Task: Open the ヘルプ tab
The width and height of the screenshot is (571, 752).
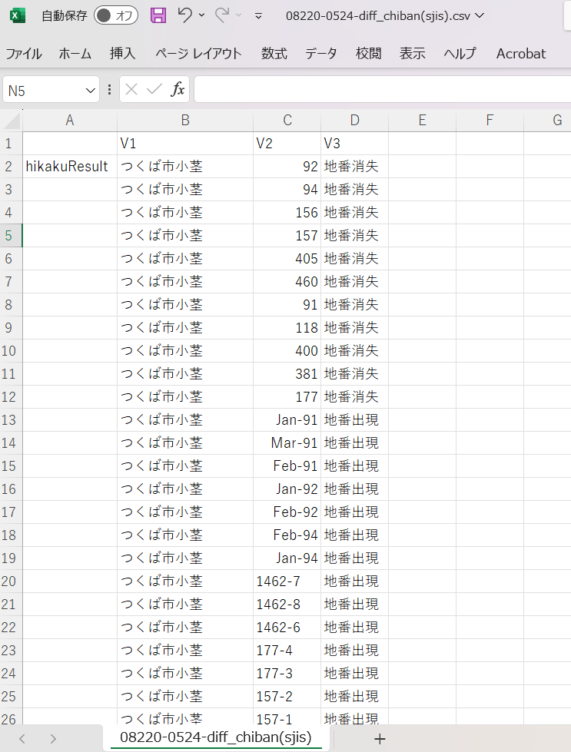Action: pos(460,53)
